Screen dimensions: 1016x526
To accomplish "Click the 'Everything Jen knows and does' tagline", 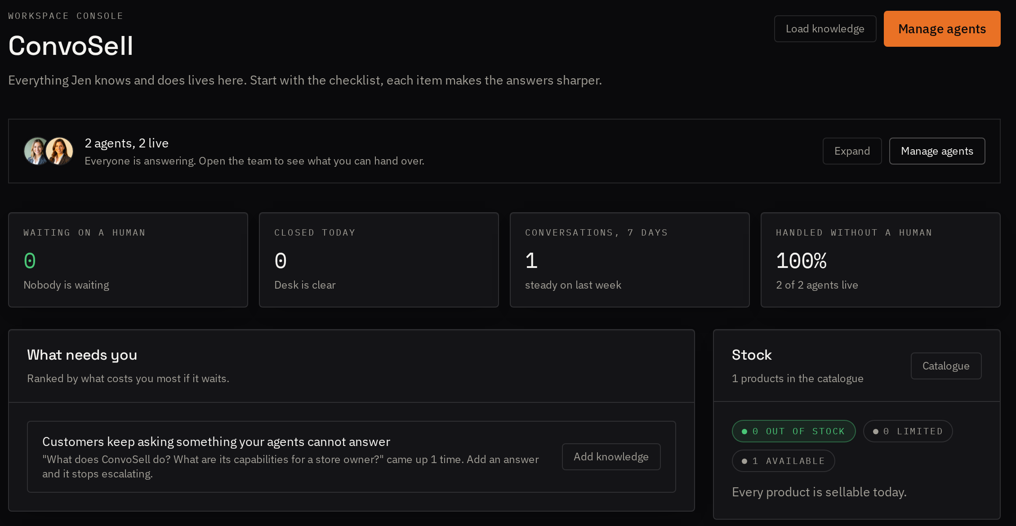I will point(305,80).
